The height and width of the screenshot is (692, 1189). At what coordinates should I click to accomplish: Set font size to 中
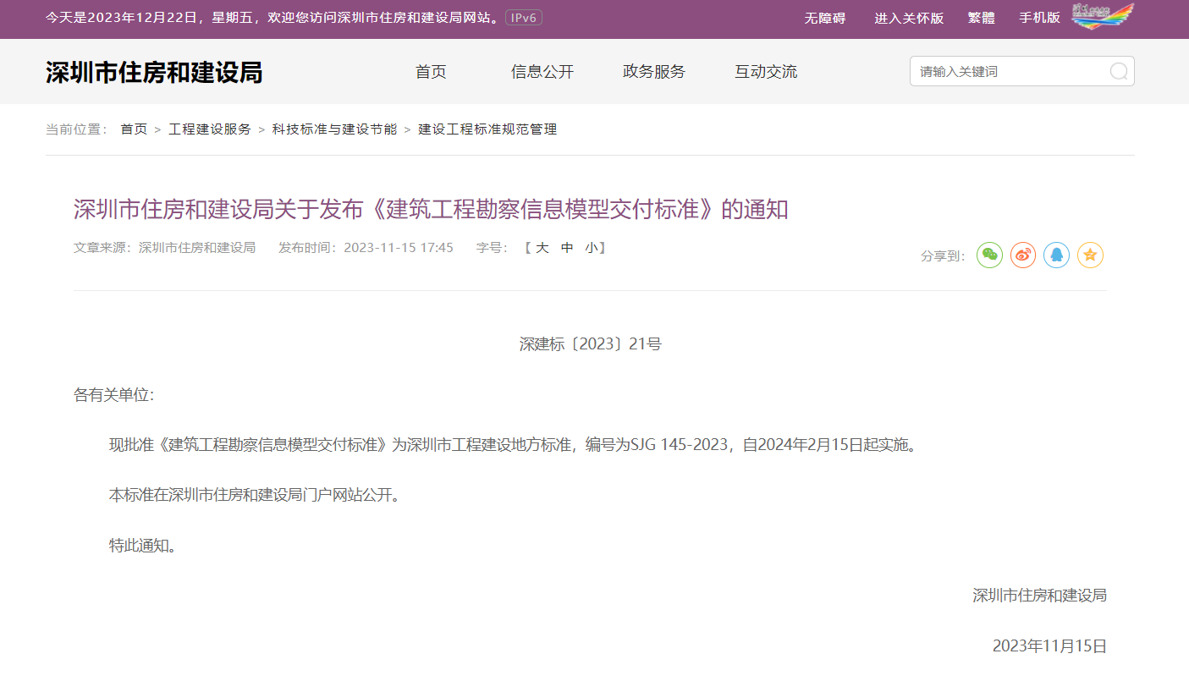[567, 248]
